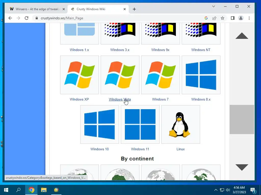
Task: View site information via the lock icon
Action: pyautogui.click(x=37, y=18)
